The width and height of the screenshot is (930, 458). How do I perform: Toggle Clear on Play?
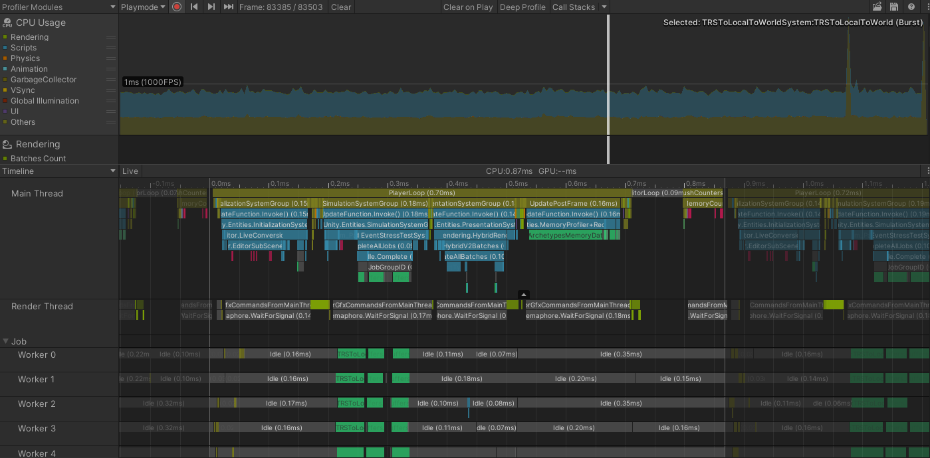468,7
